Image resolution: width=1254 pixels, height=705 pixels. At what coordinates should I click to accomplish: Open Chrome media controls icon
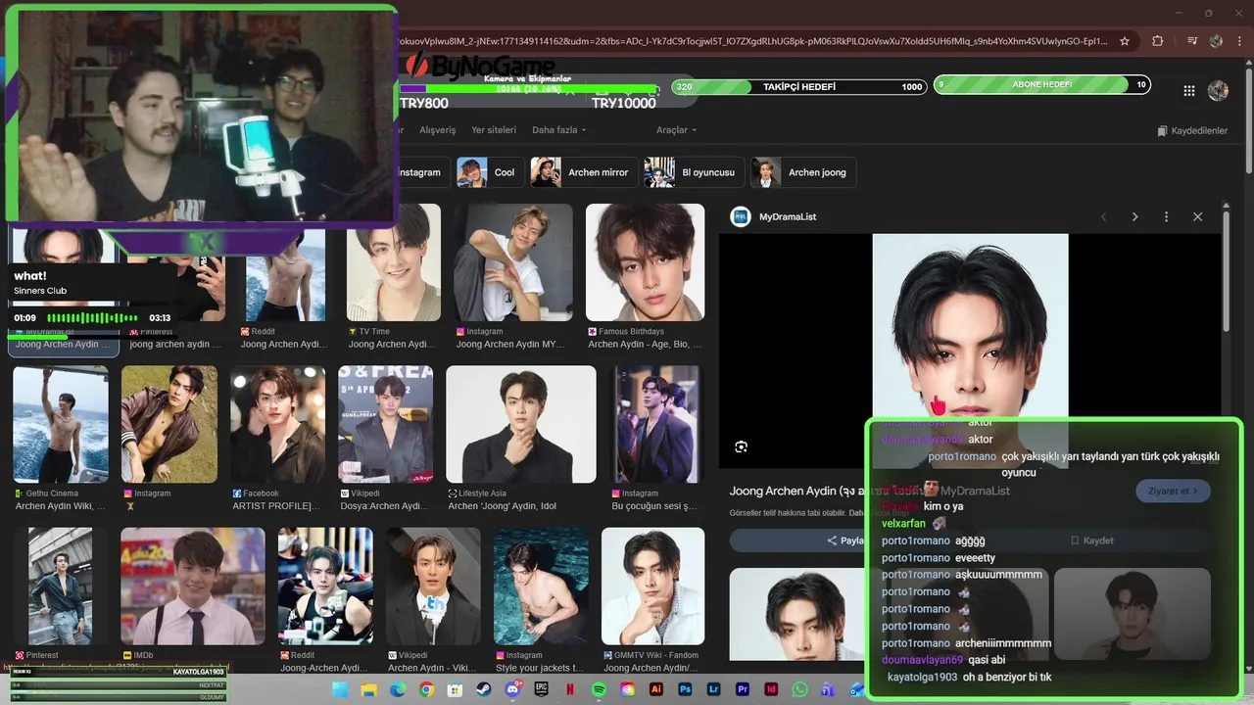tap(1191, 41)
